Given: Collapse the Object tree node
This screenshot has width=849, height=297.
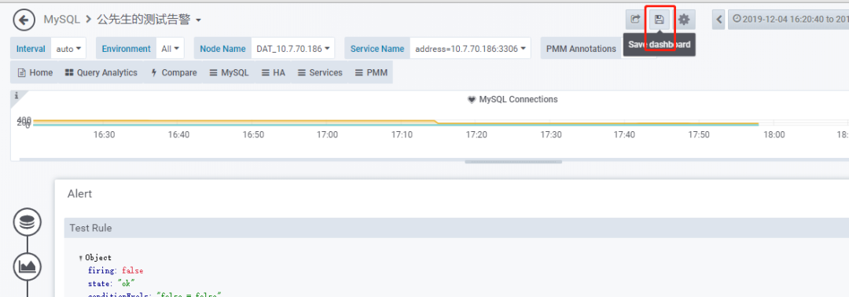Looking at the screenshot, I should pos(81,258).
